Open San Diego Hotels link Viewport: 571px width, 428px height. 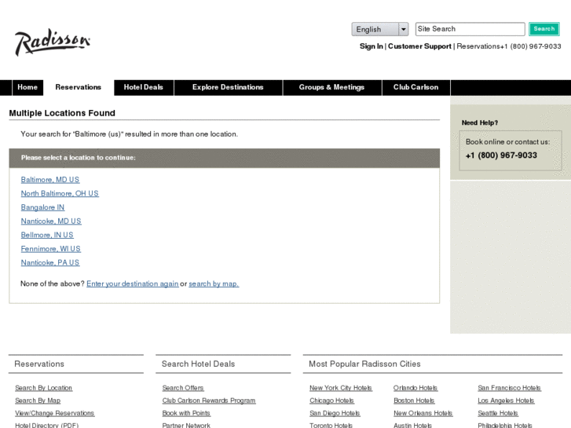[335, 413]
